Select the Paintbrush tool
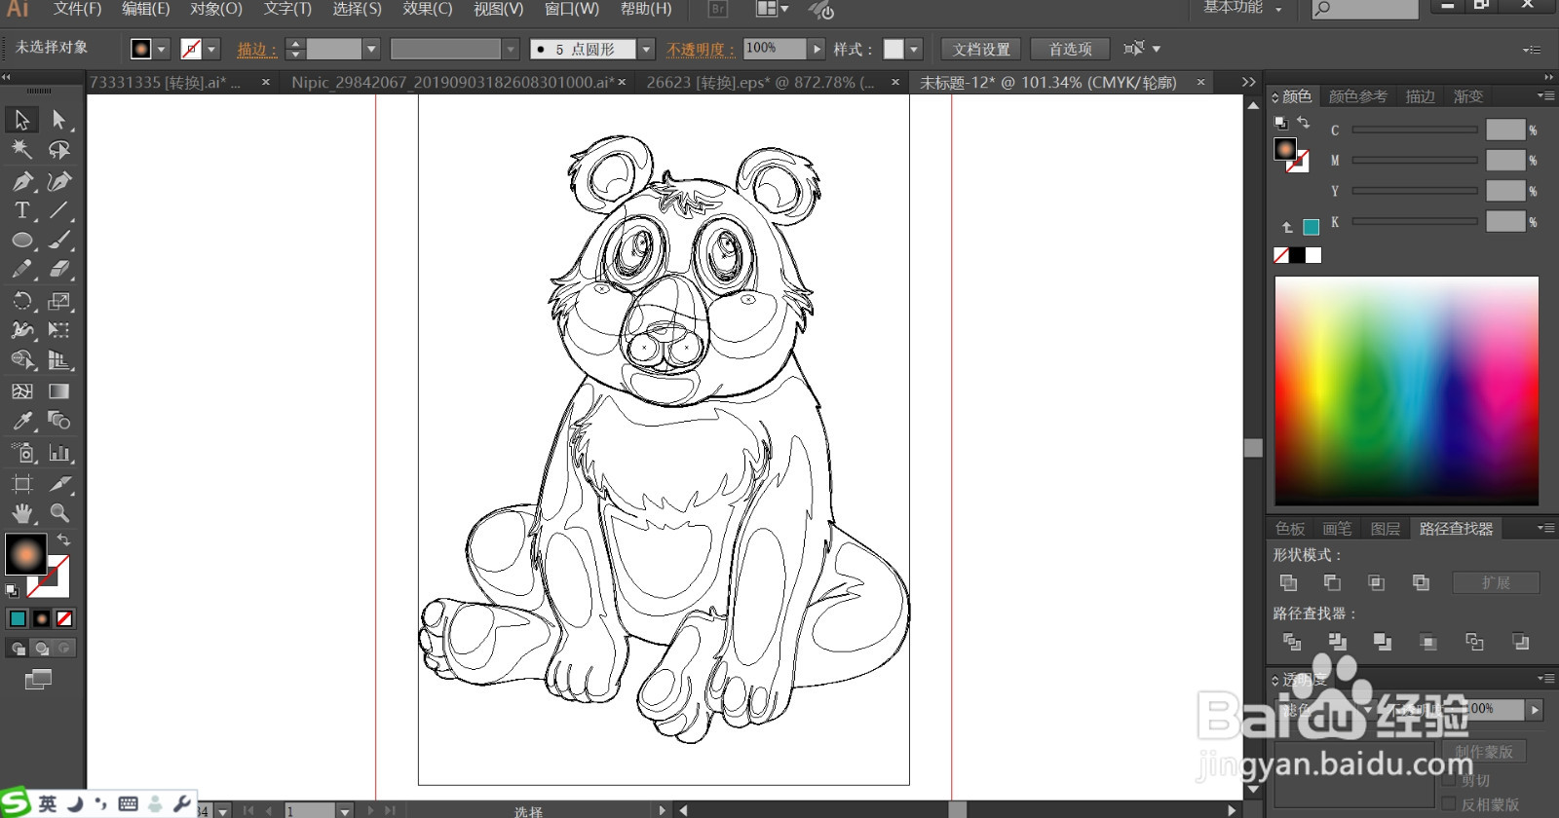 [x=58, y=241]
